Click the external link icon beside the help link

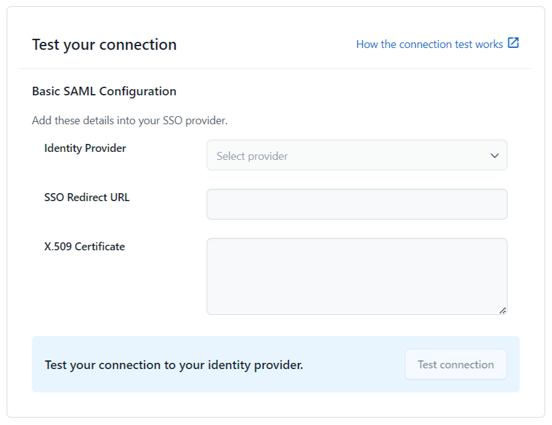click(x=513, y=44)
